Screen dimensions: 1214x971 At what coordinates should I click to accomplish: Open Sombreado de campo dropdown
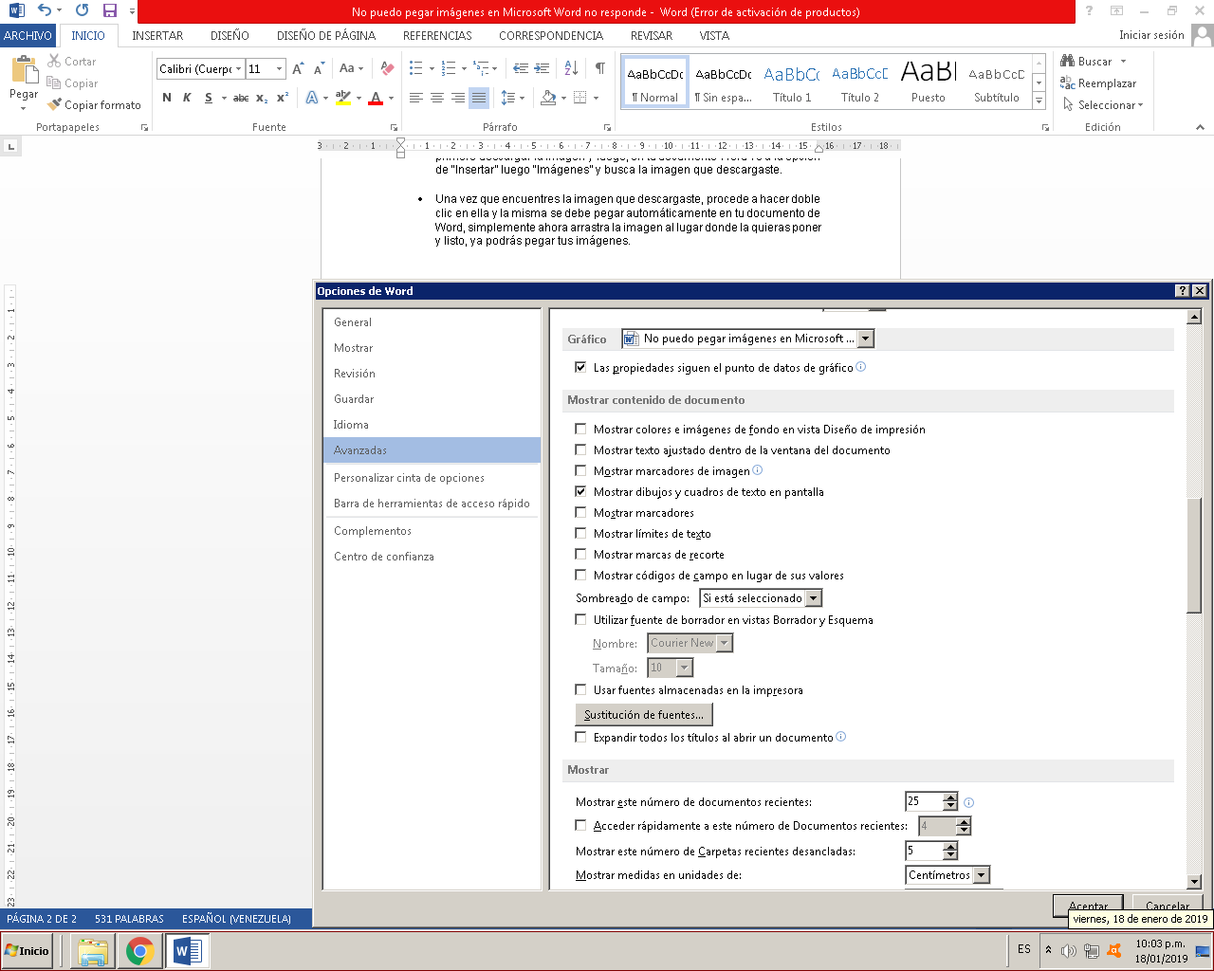click(x=813, y=598)
